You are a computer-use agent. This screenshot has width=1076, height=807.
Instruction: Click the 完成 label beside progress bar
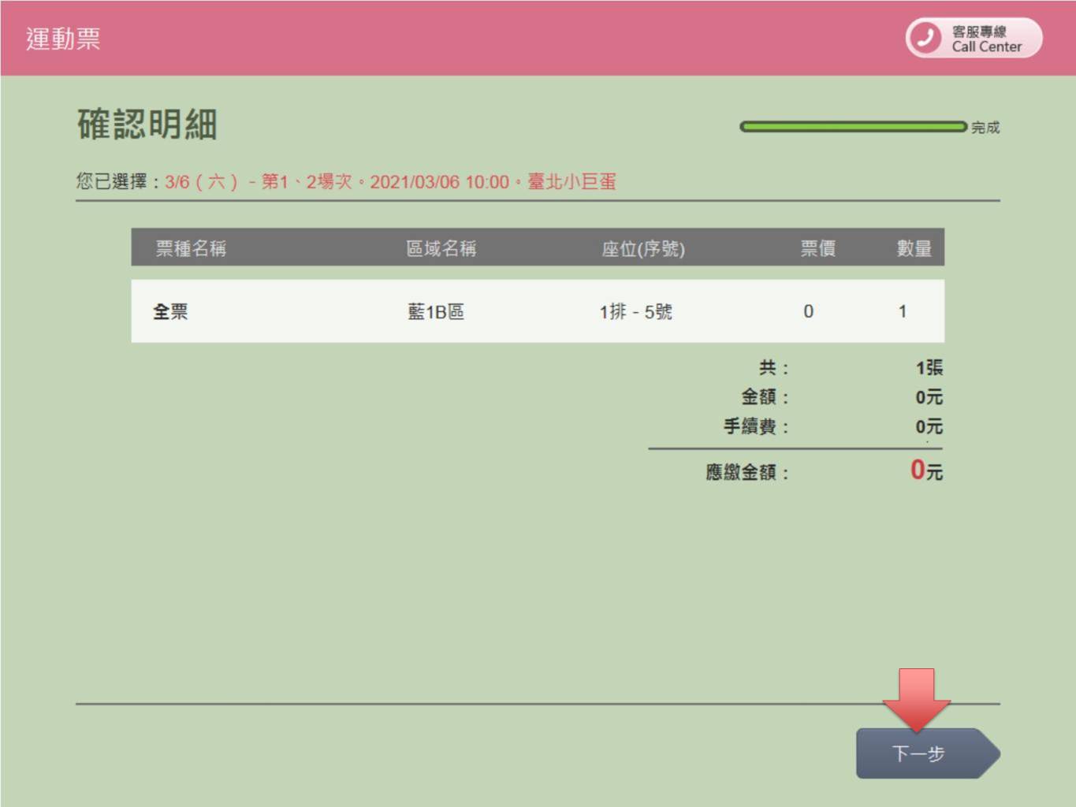985,128
